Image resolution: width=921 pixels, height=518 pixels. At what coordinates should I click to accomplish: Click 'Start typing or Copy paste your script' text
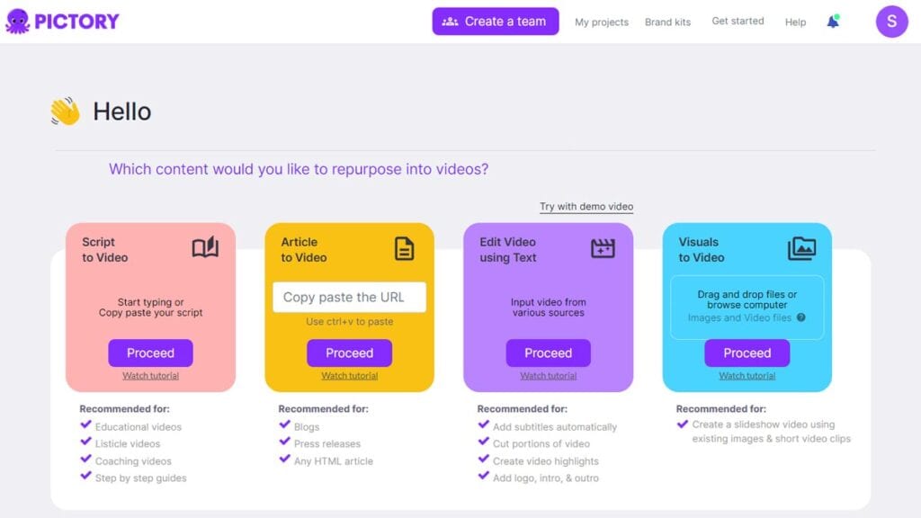(150, 308)
